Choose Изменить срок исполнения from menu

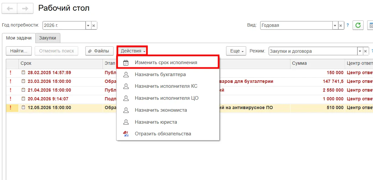[167, 62]
